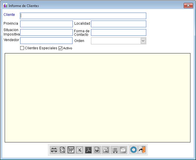196x160 pixels.
Task: Send the report by email envelope icon
Action: click(123, 150)
